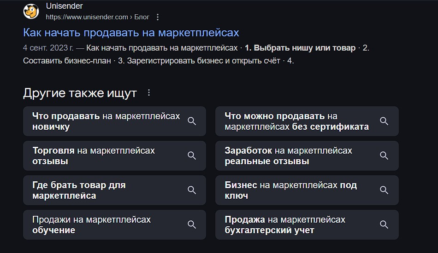Screen dimensions: 438x253
Task: Select 'Что можно продавать без сертификата' suggestion
Action: point(307,121)
